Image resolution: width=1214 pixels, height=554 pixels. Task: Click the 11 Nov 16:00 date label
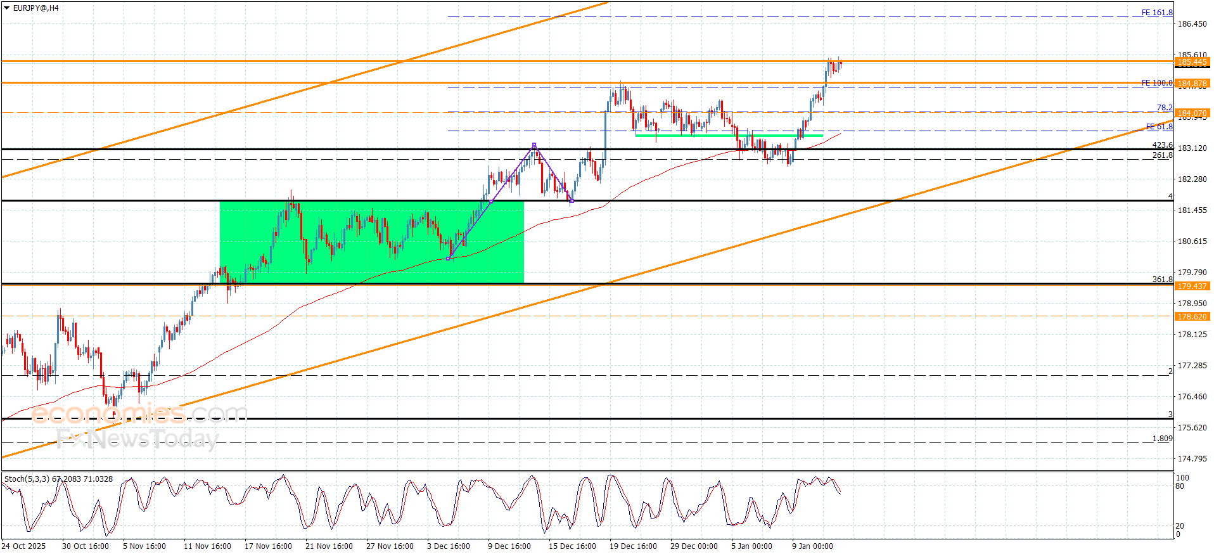coord(207,546)
